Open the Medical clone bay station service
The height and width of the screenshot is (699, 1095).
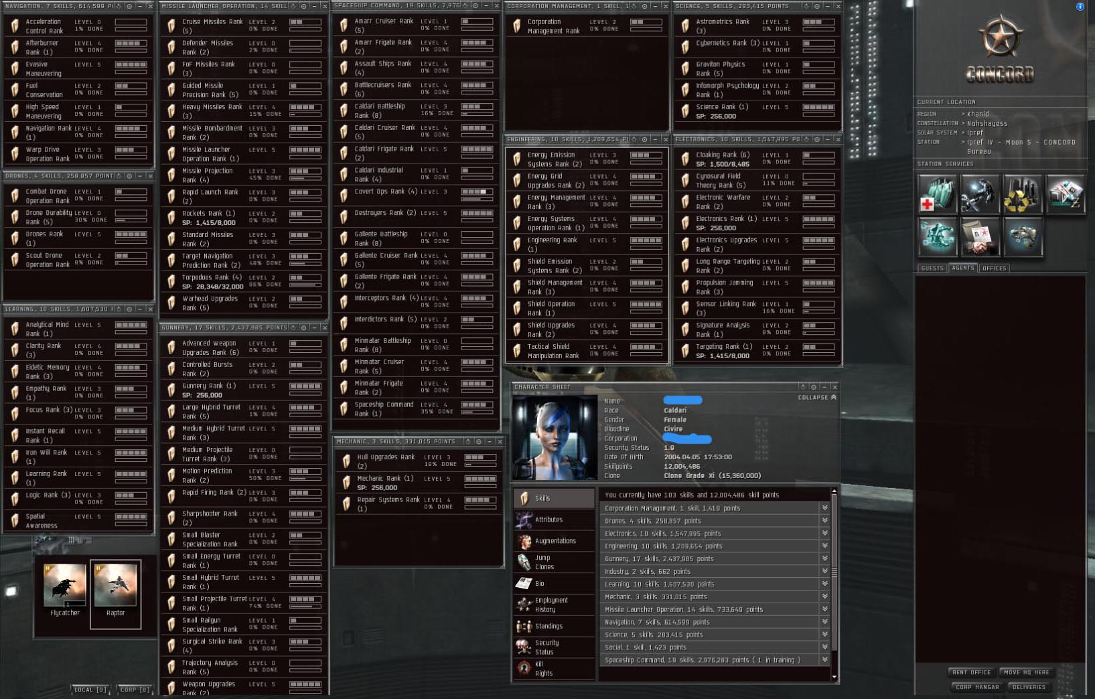pyautogui.click(x=936, y=193)
